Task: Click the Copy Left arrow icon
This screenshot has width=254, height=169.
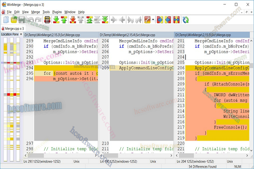Action: pyautogui.click(x=122, y=20)
